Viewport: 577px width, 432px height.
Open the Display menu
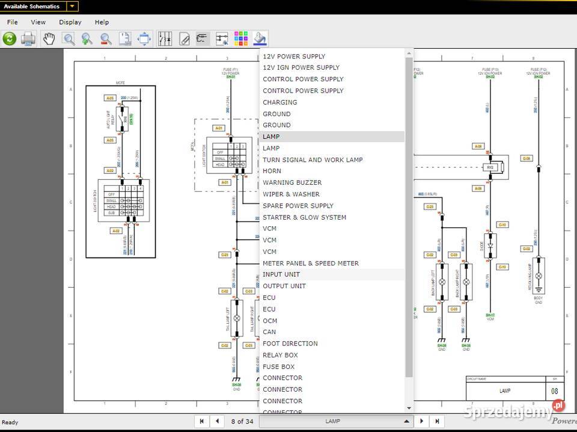pos(70,22)
